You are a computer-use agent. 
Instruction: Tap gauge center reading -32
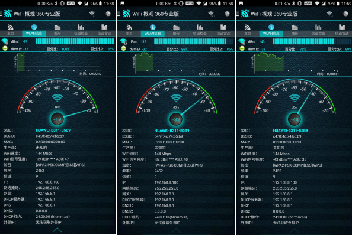[176, 119]
